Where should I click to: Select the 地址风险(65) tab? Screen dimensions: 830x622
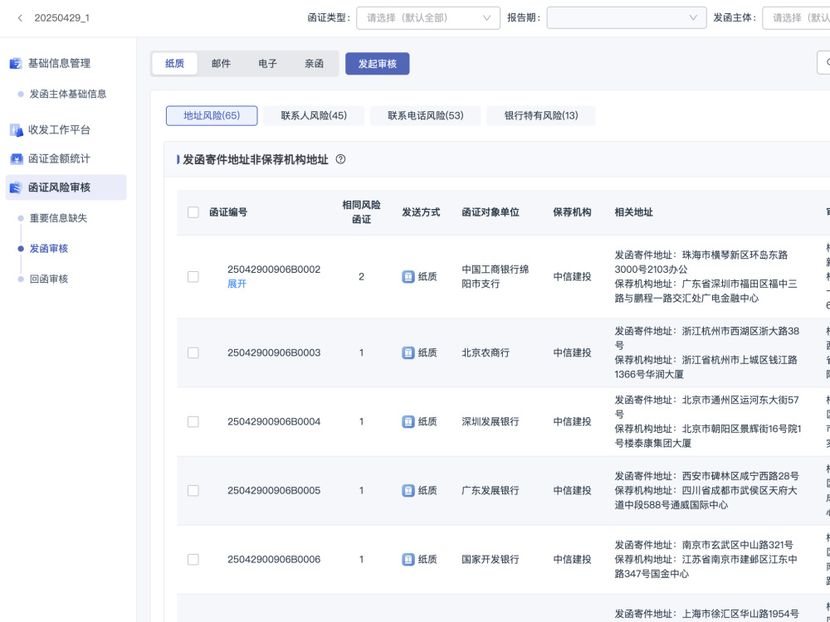coord(212,115)
